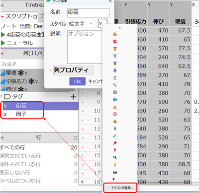The width and height of the screenshot is (199, 193).
Task: Select the 引張応力 column header
Action: [x=135, y=21]
